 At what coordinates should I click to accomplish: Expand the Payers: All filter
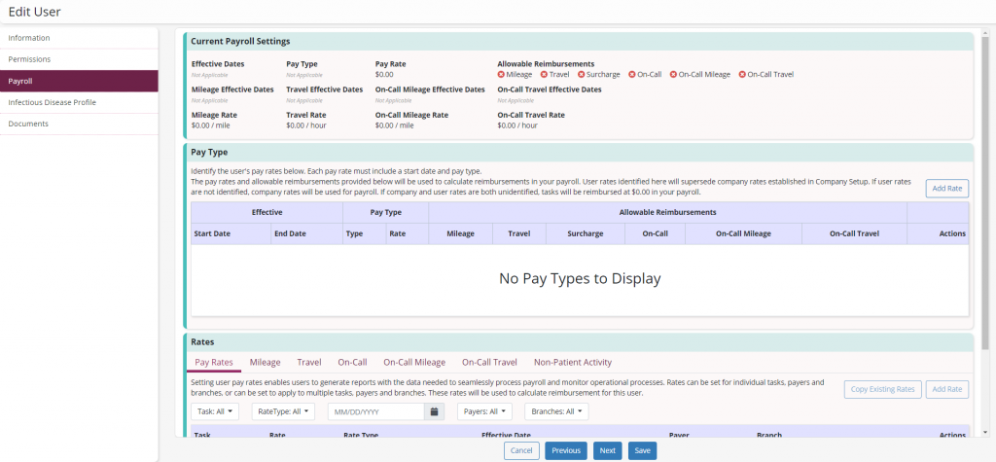tap(484, 411)
